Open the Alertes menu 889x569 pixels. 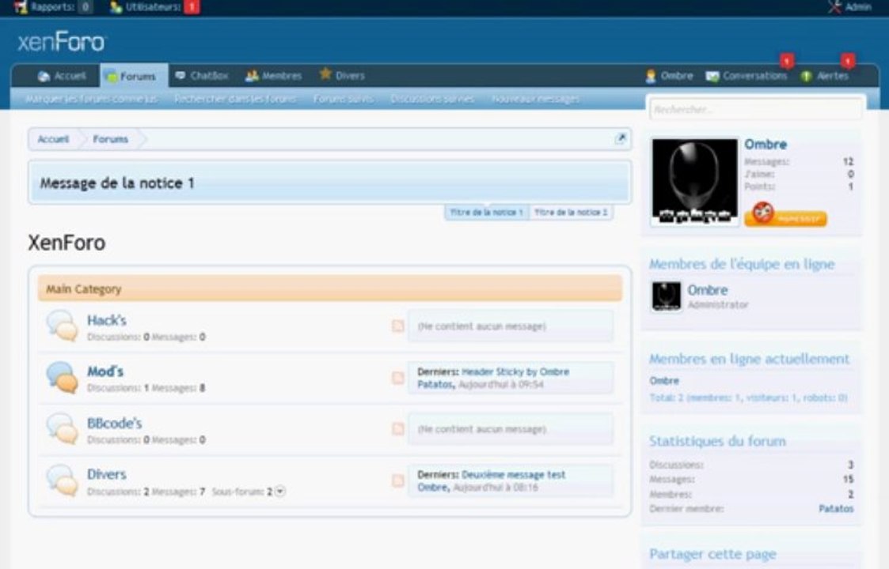pos(824,76)
